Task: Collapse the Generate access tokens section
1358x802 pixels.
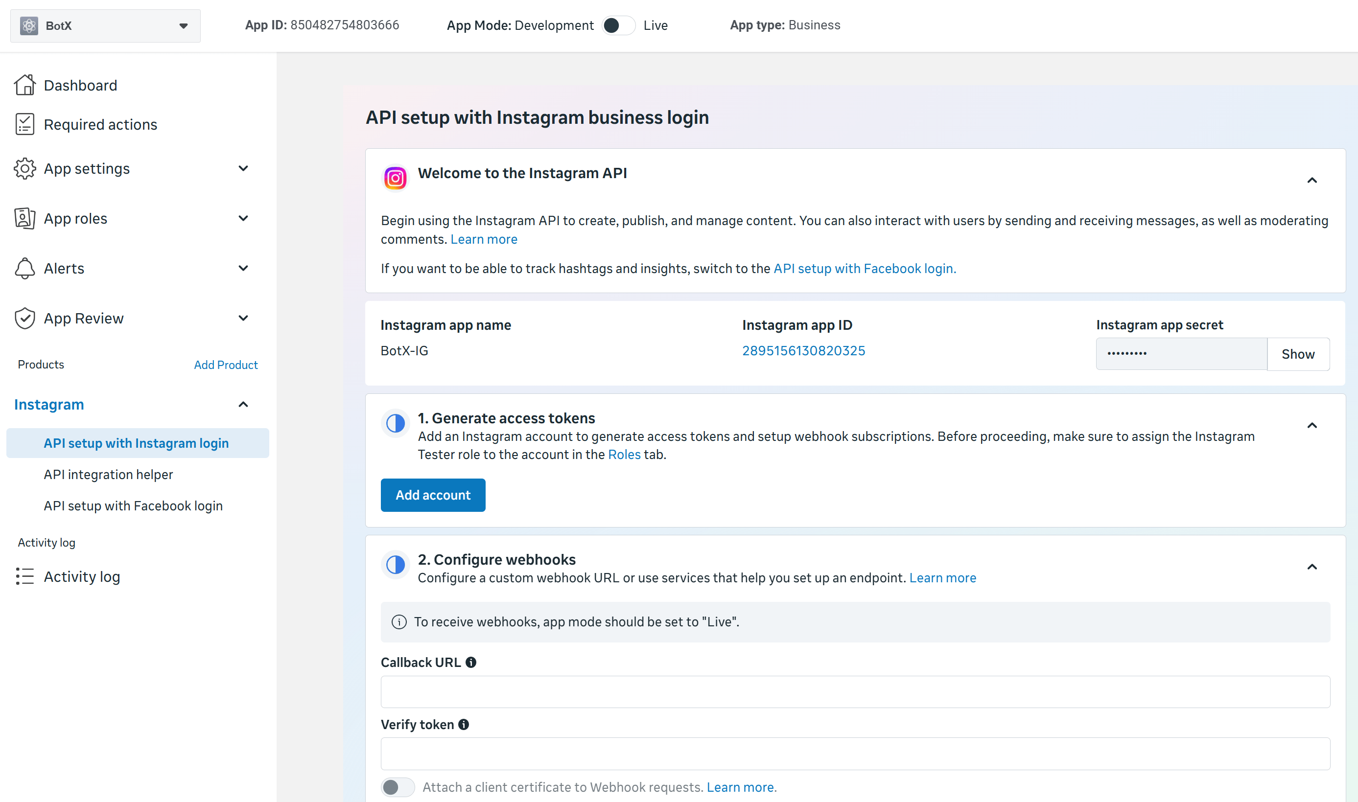Action: [1312, 426]
